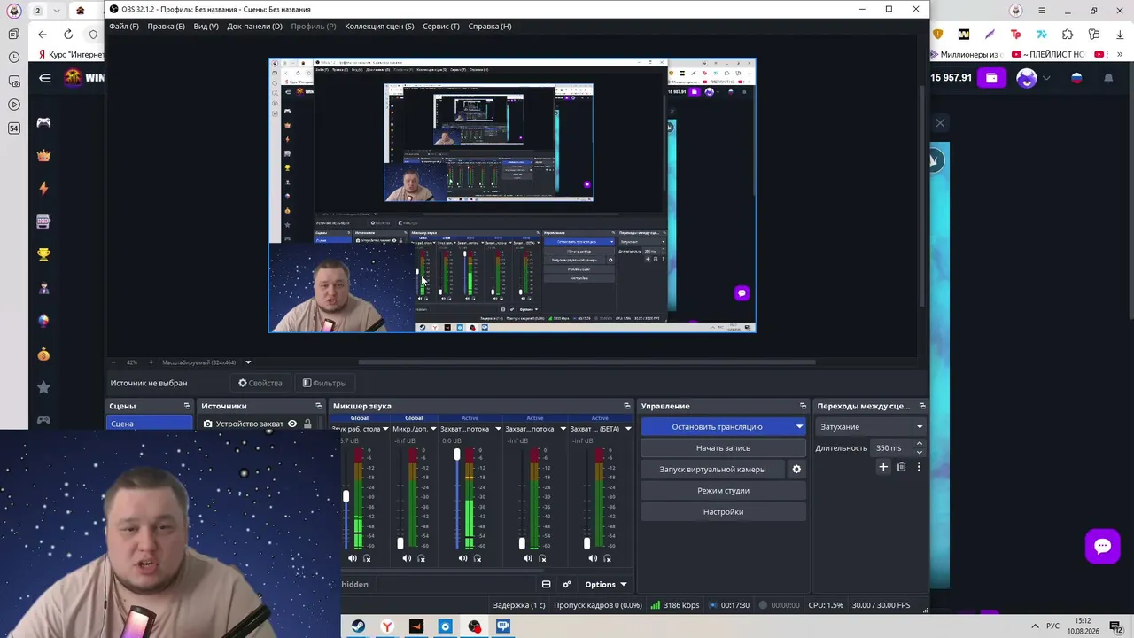Open the gamepad section in website sidebar
Screen dimensions: 1134x638
[43, 122]
